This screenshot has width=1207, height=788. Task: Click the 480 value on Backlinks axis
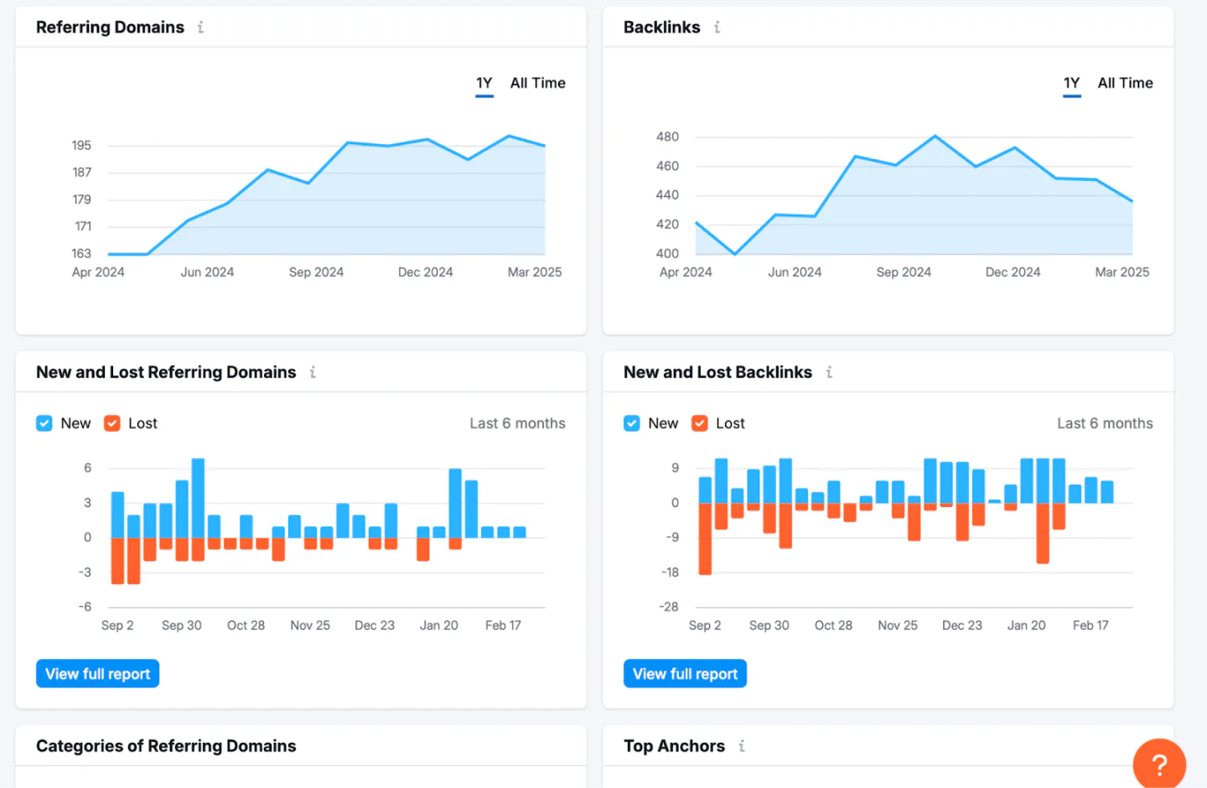click(x=667, y=137)
